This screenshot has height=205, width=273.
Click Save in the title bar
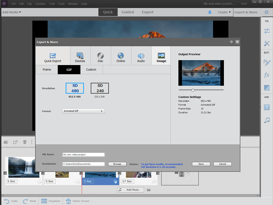[x=244, y=4]
